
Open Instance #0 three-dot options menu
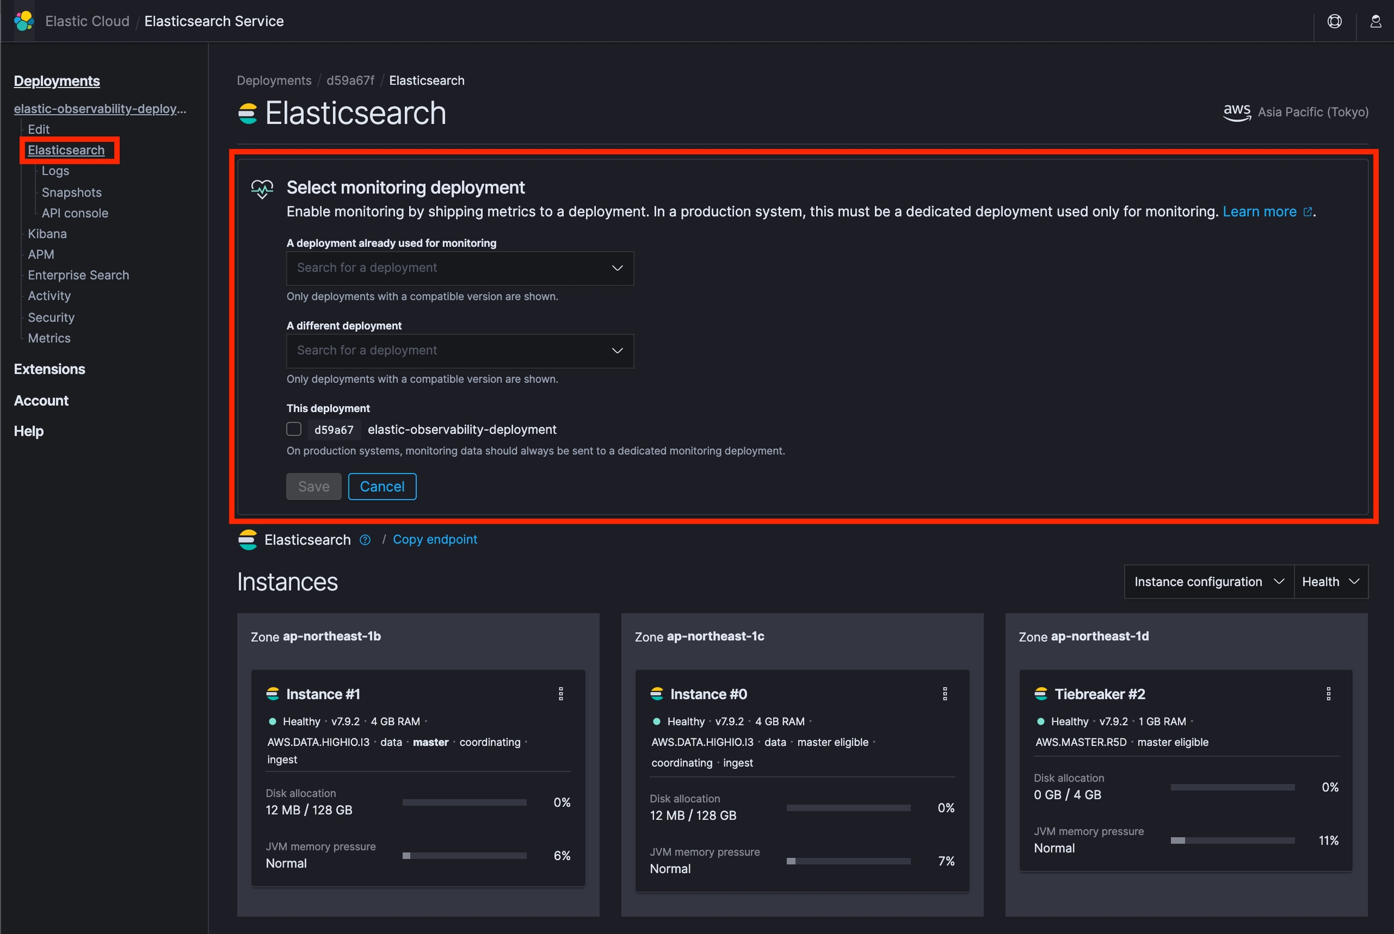(944, 694)
